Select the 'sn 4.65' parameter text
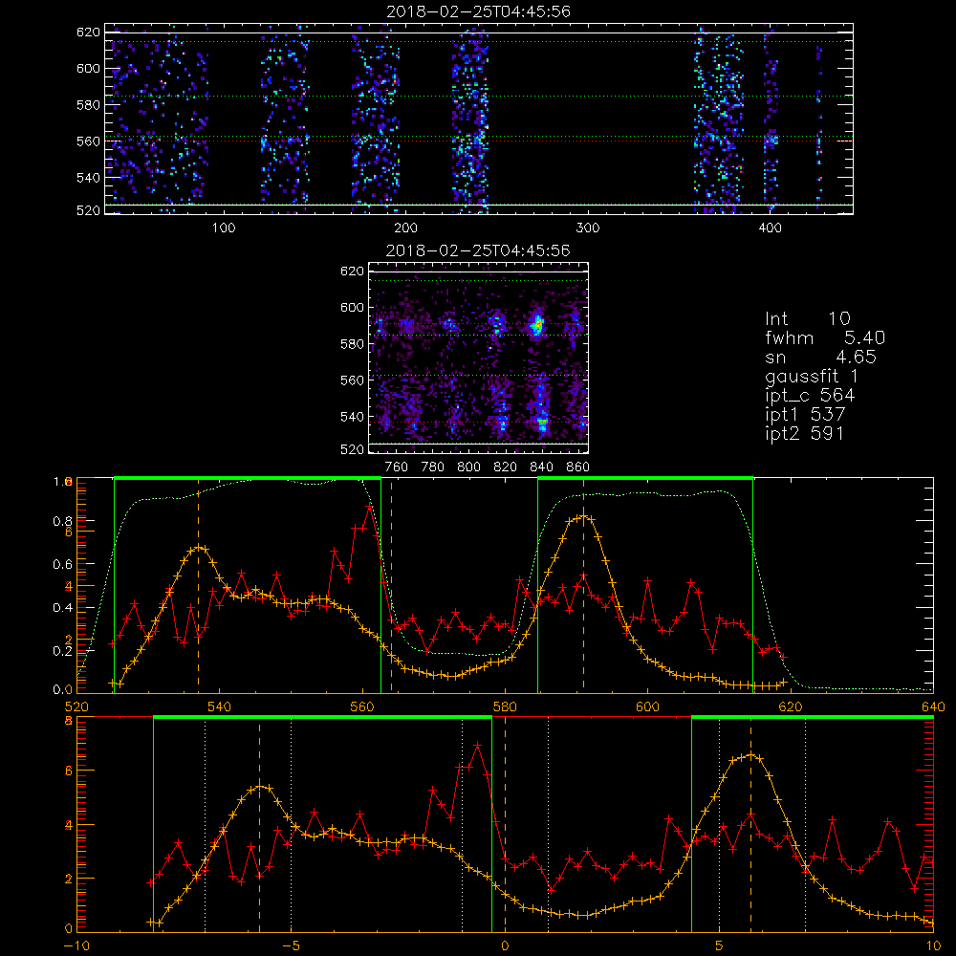Viewport: 956px width, 956px height. tap(820, 357)
